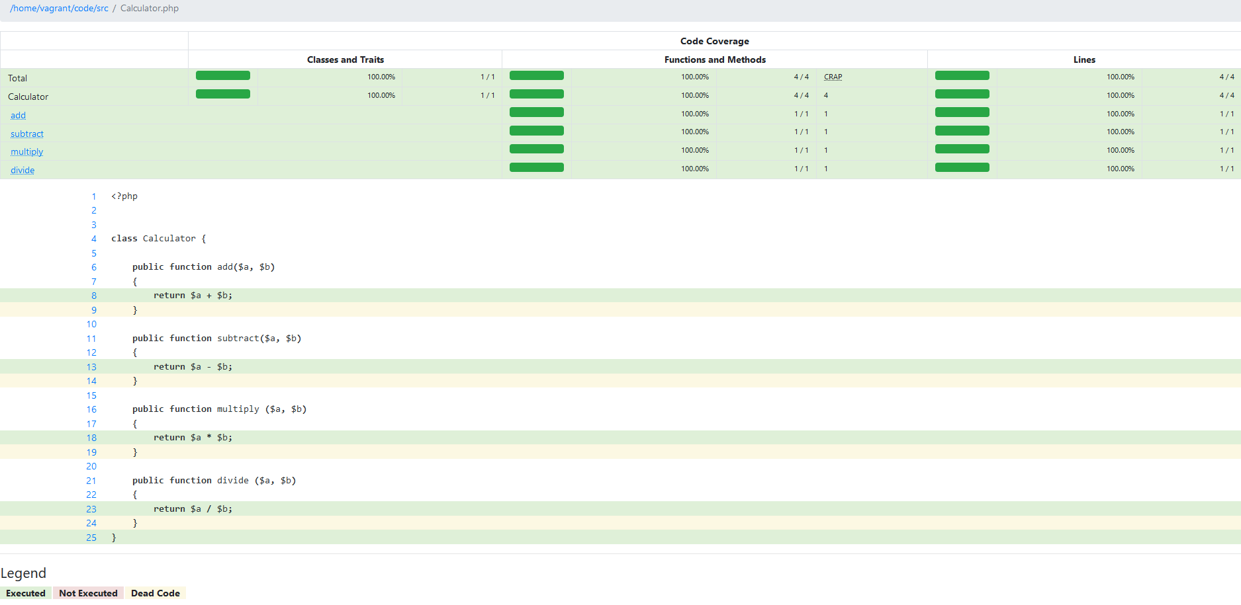
Task: Click the 'return $a * $b;' code line
Action: [193, 438]
